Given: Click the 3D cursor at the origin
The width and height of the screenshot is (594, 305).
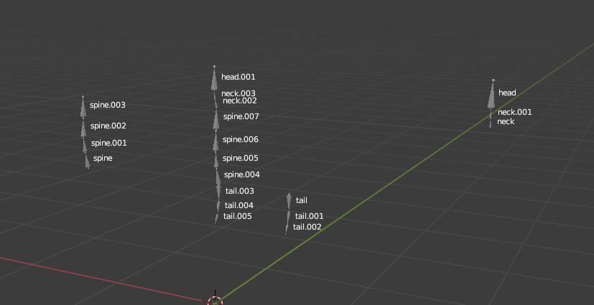Looking at the screenshot, I should (215, 301).
